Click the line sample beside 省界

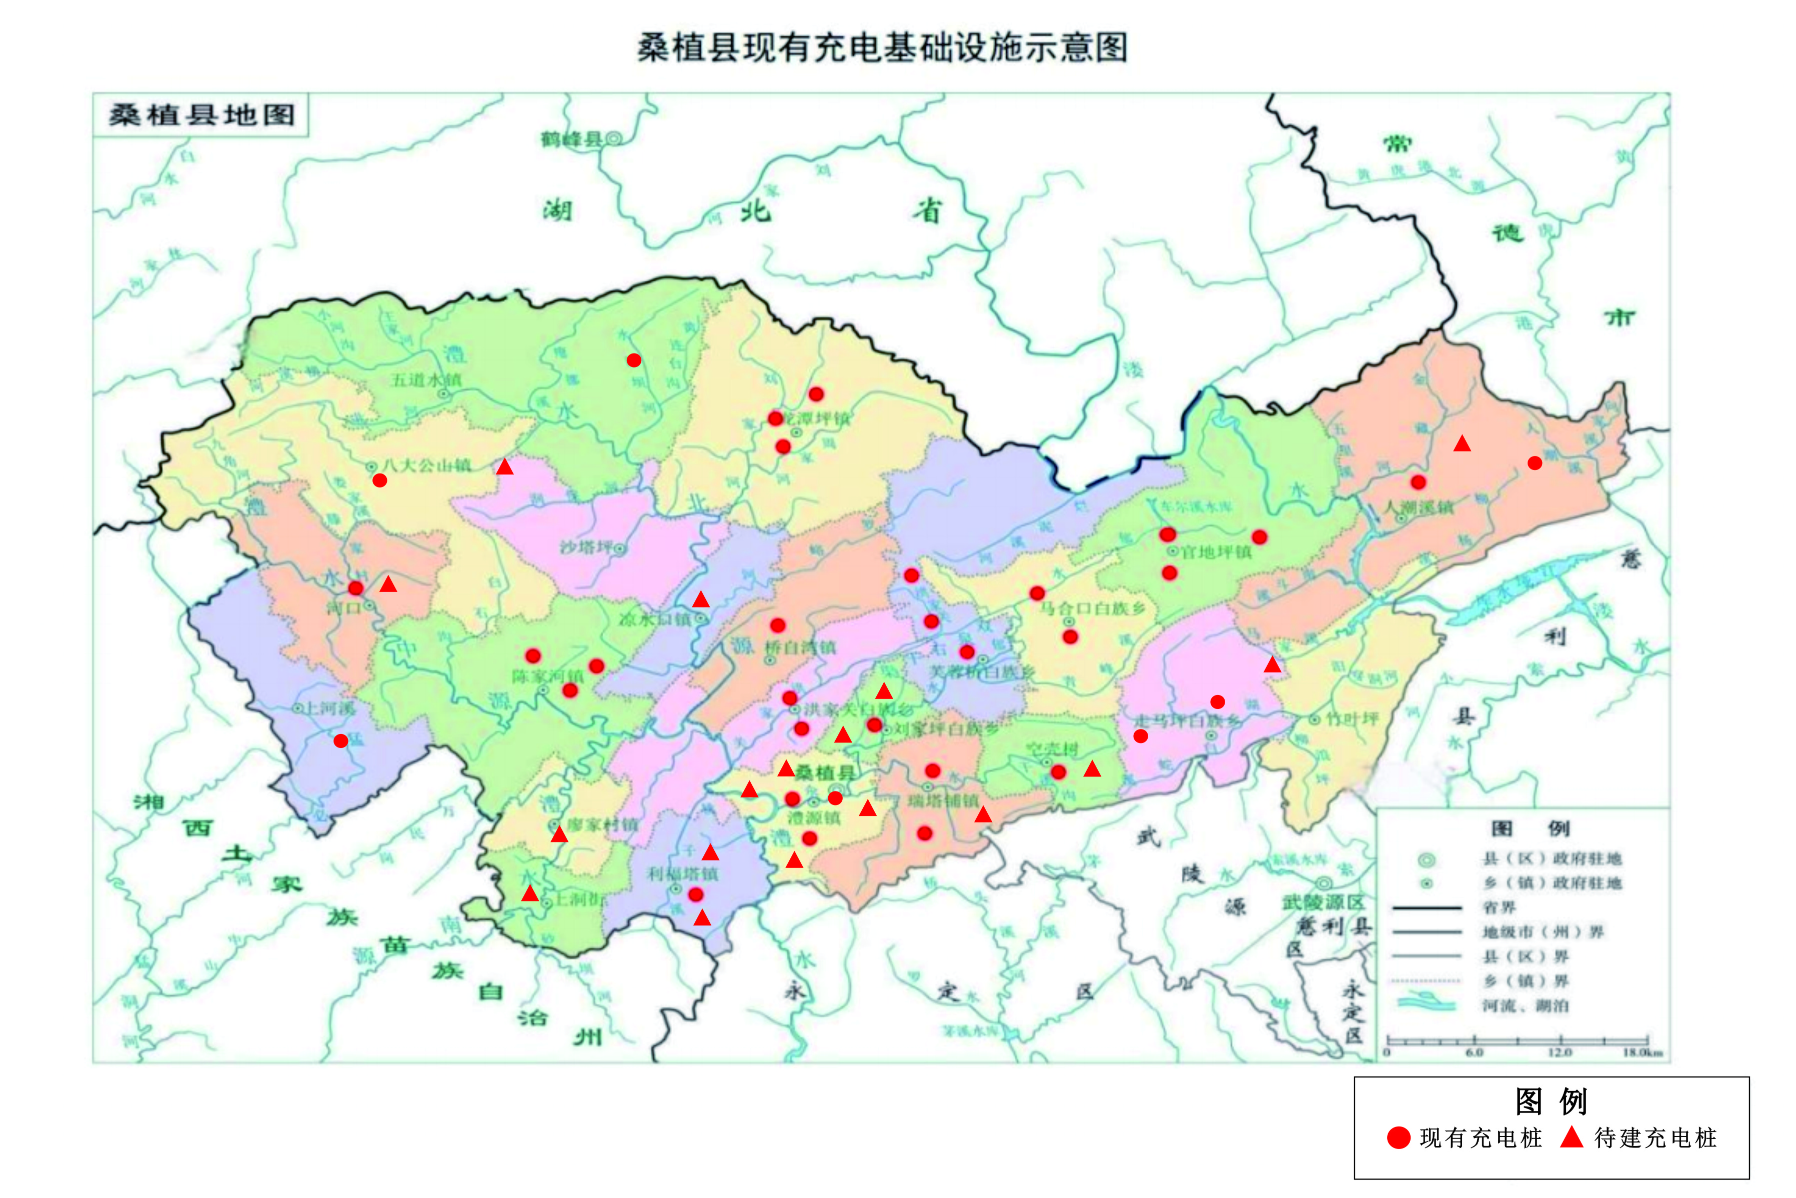(x=1427, y=908)
